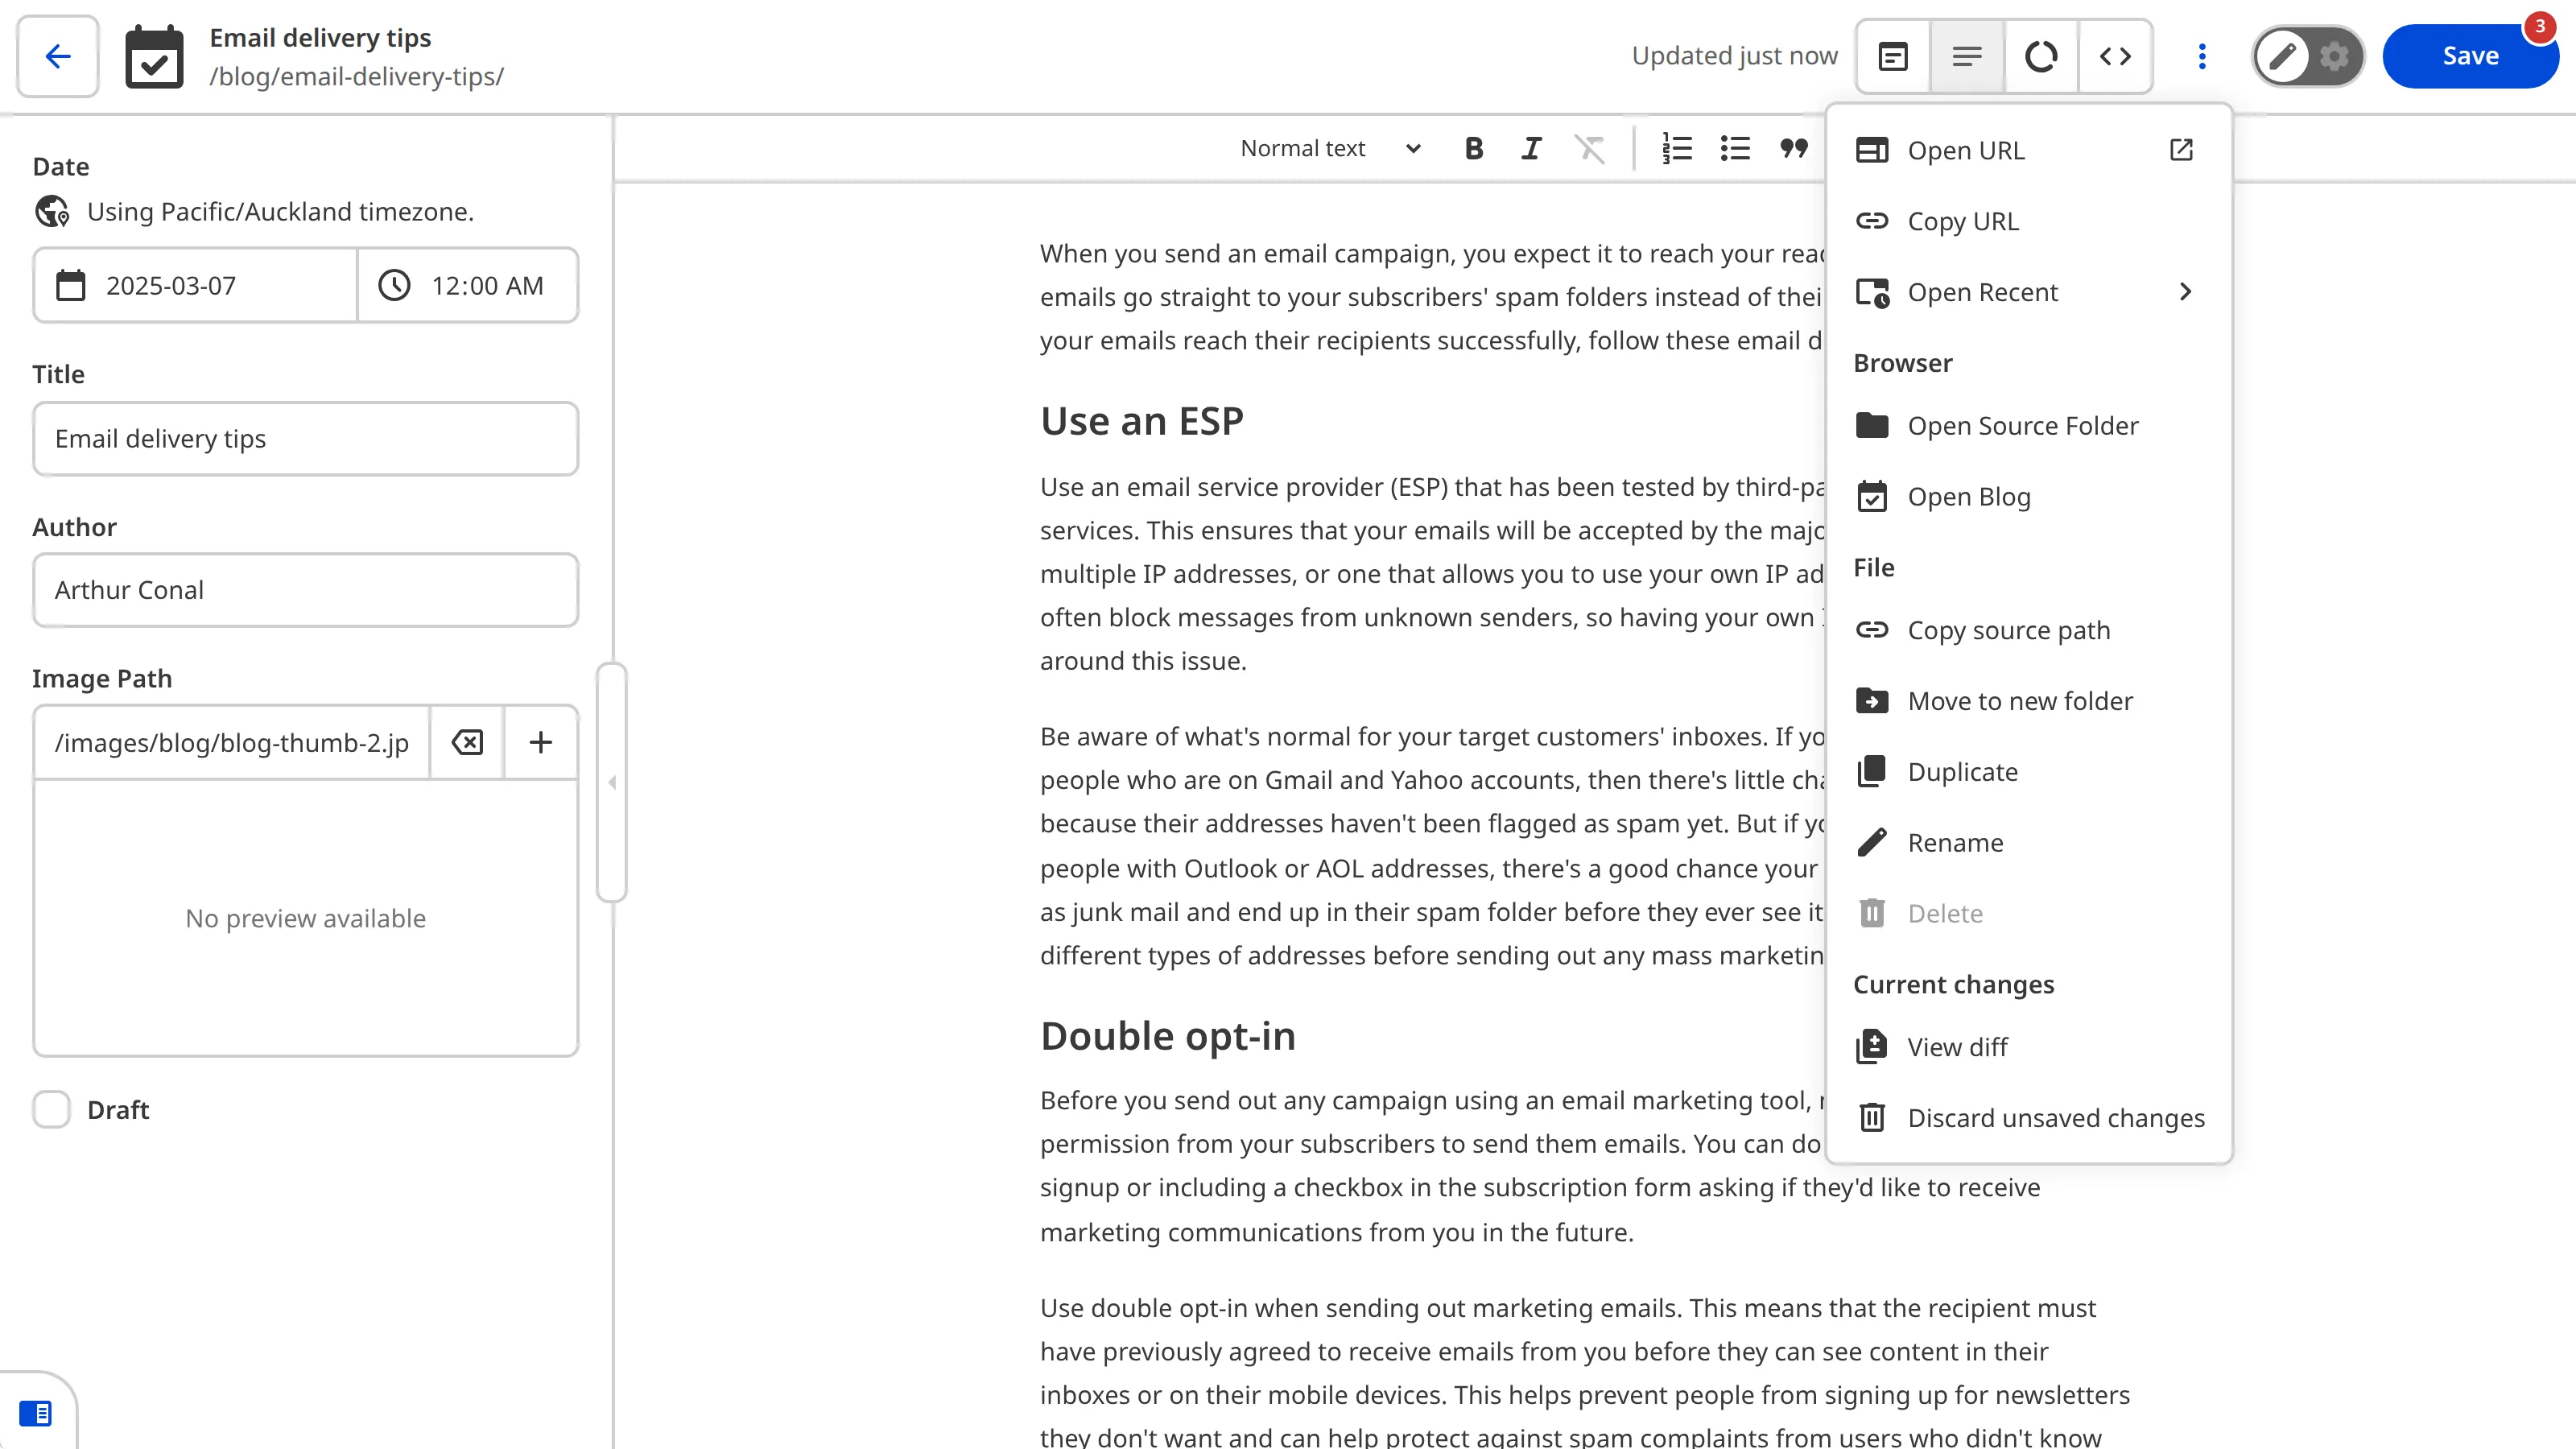Insert a blockquote
The image size is (2576, 1449).
[1793, 148]
